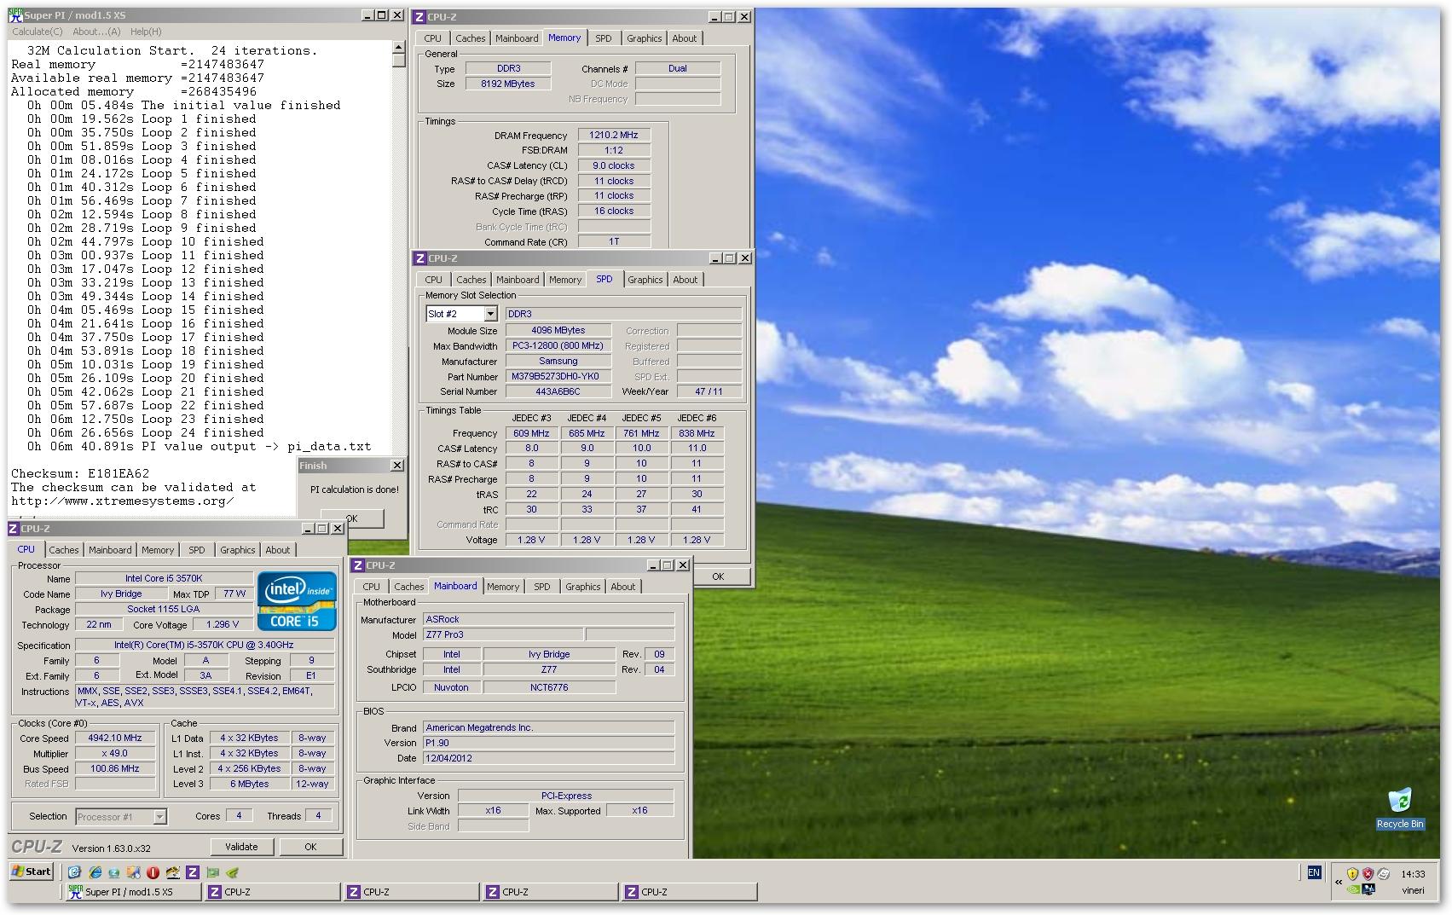Click the safely remove hardware tray icon
The image size is (1452, 915).
[x=1384, y=874]
